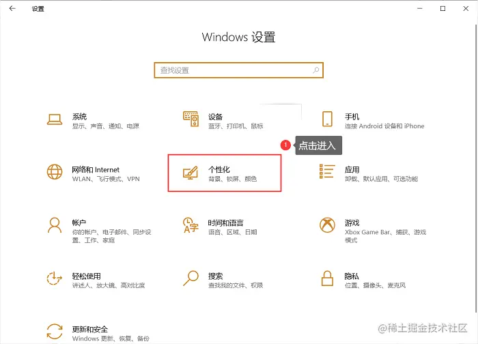Select the 手机 category title

[352, 117]
